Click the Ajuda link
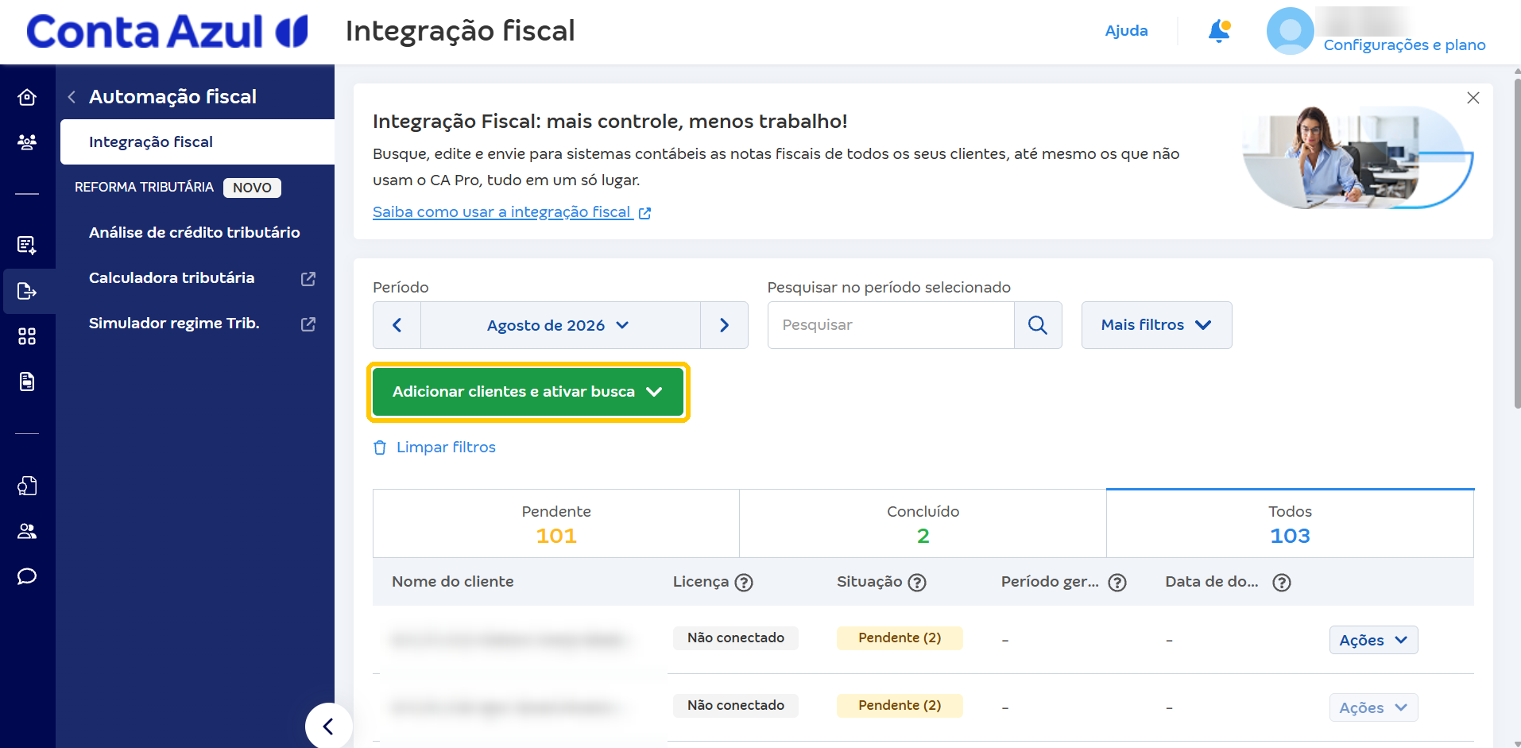 (x=1126, y=31)
